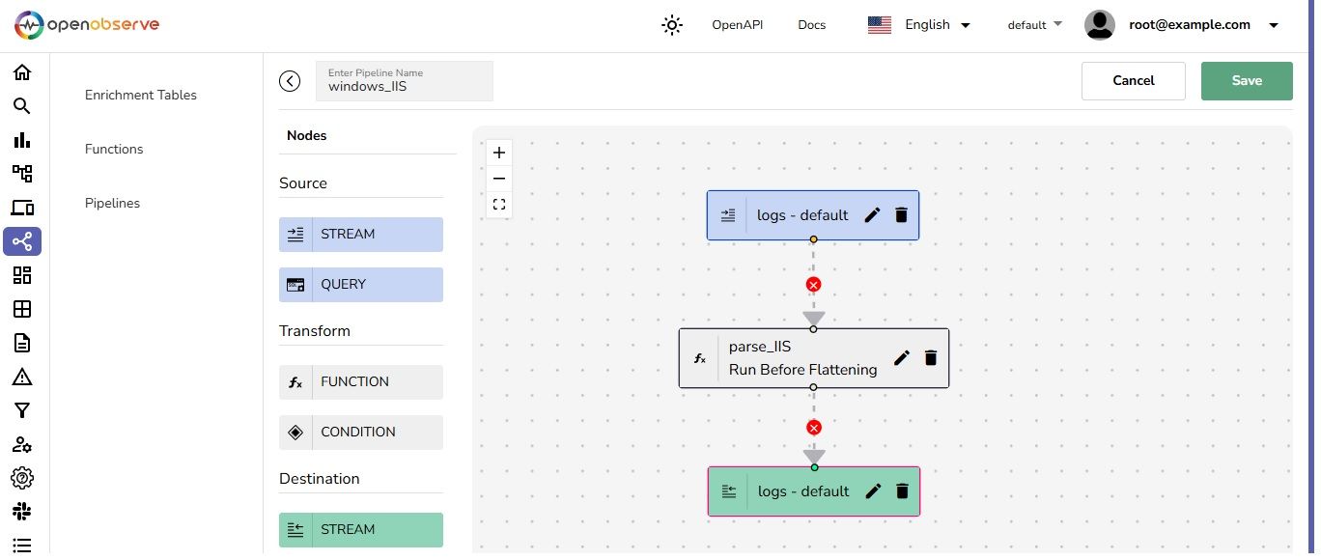Click the back arrow beside pipeline name
Screen dimensions: 1321x560
pos(290,81)
